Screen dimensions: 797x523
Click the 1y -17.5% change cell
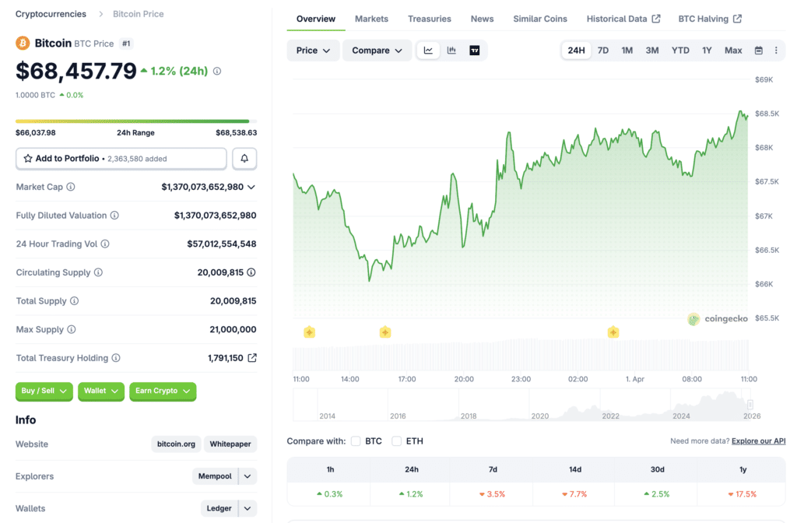click(x=743, y=494)
